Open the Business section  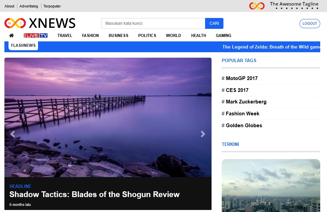[x=118, y=36]
